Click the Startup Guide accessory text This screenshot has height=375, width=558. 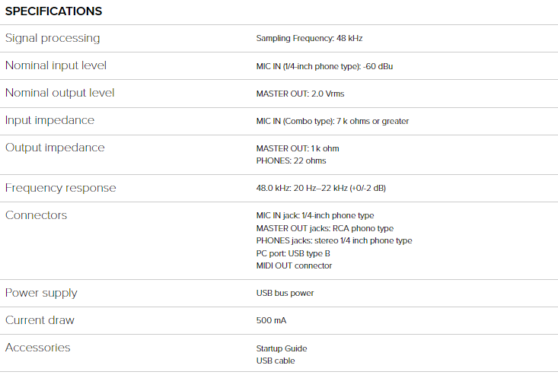[282, 348]
